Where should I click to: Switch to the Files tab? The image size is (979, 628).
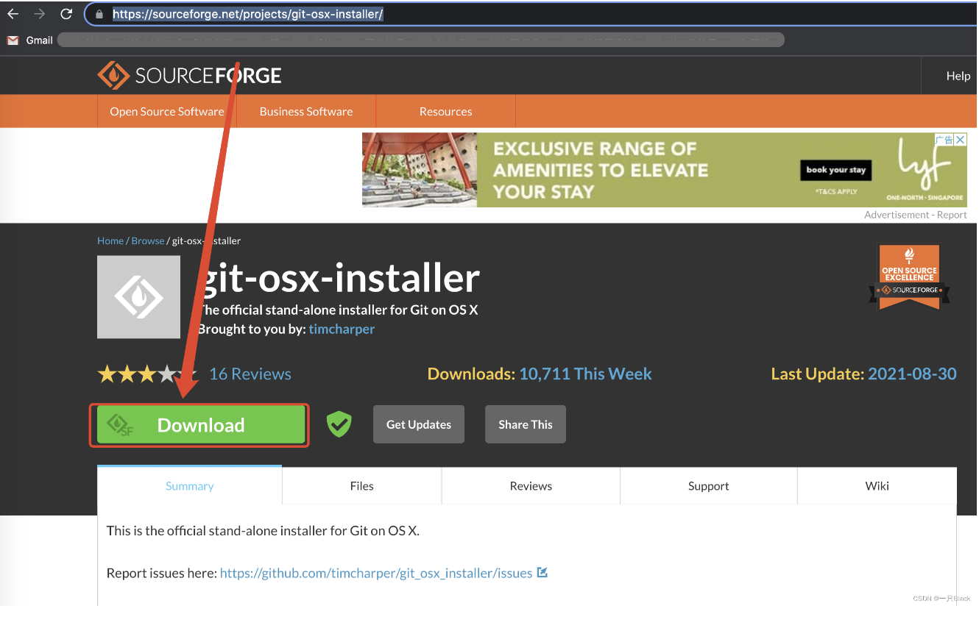pos(362,485)
